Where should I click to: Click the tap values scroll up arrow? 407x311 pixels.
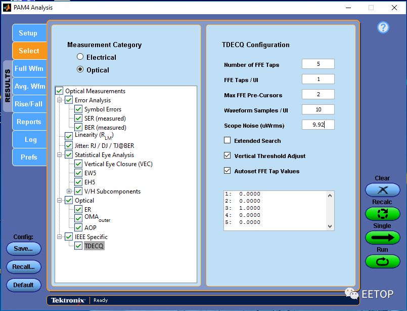330,196
